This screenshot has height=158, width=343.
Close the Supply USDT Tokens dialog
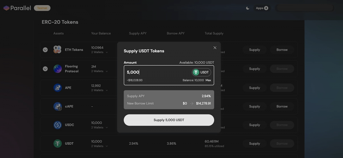click(215, 48)
